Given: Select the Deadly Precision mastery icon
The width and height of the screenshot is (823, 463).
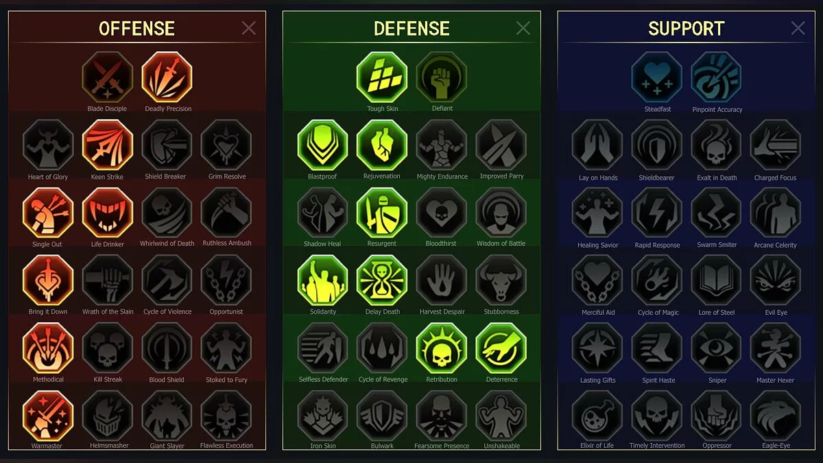Looking at the screenshot, I should pos(167,77).
